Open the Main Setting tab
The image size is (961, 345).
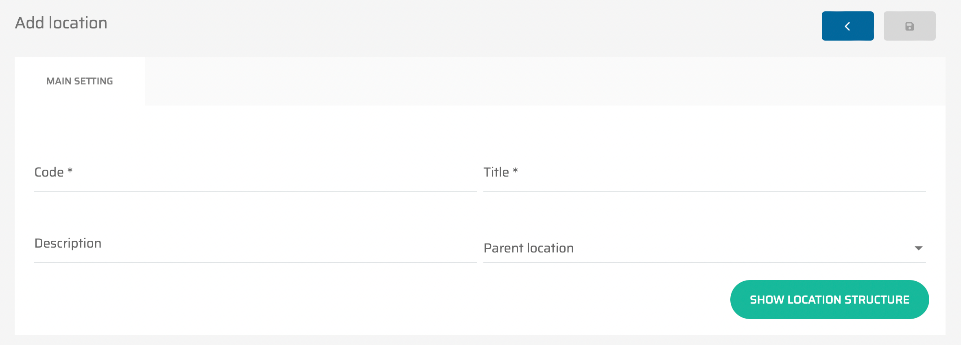click(80, 81)
